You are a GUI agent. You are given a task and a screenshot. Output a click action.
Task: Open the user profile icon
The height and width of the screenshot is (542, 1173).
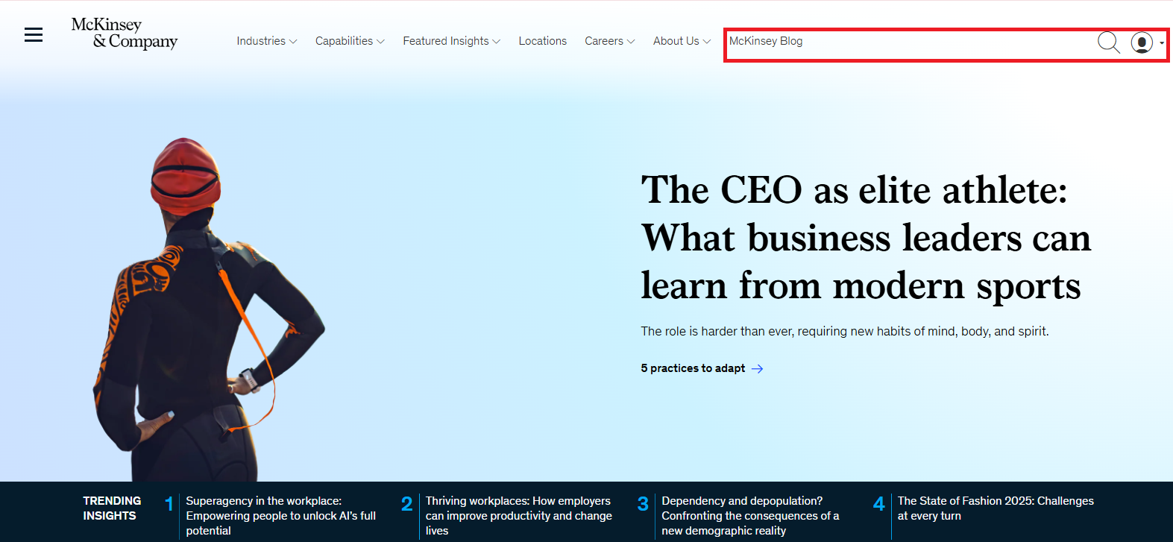click(1141, 42)
